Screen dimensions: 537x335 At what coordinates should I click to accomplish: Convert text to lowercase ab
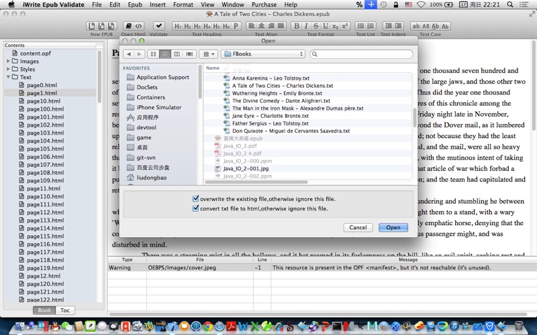coord(416,26)
